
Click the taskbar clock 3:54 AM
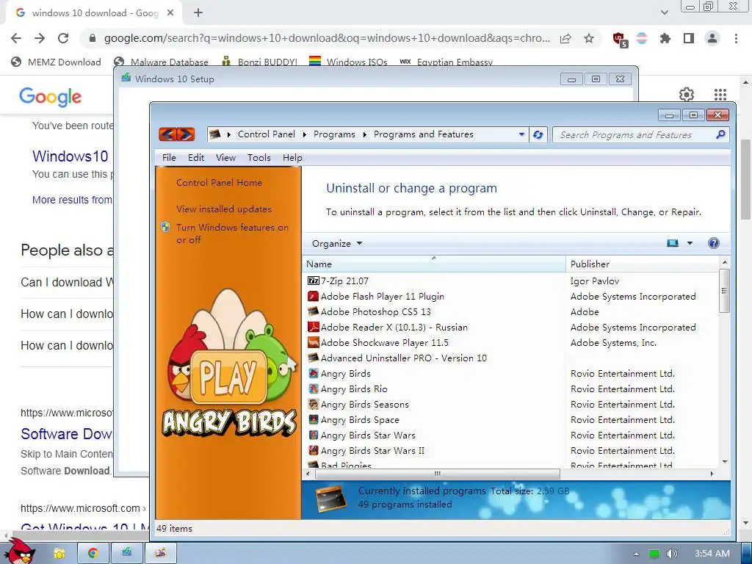coord(712,554)
